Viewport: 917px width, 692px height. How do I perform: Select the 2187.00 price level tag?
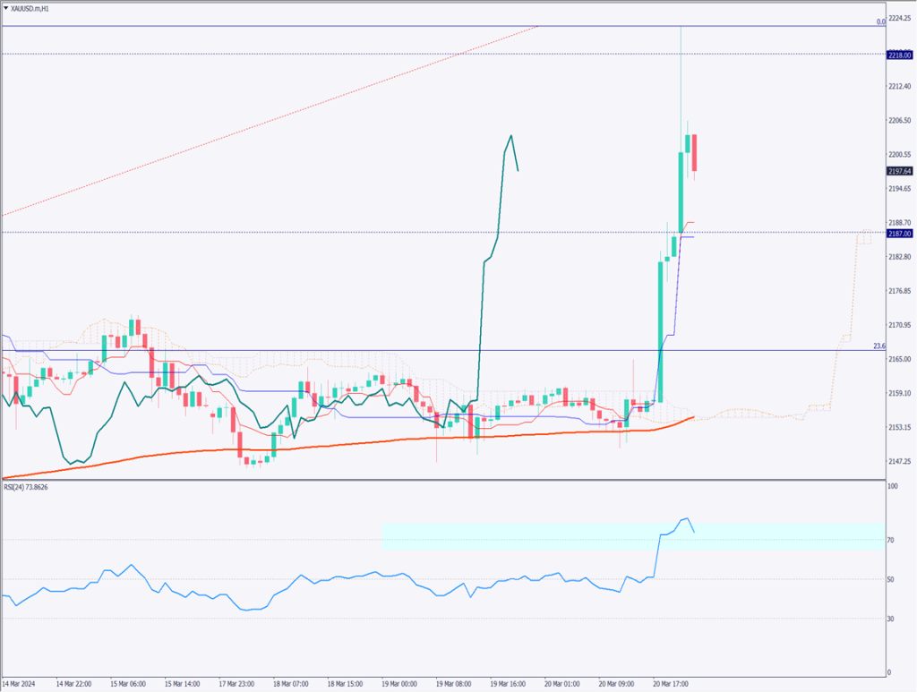[x=898, y=234]
